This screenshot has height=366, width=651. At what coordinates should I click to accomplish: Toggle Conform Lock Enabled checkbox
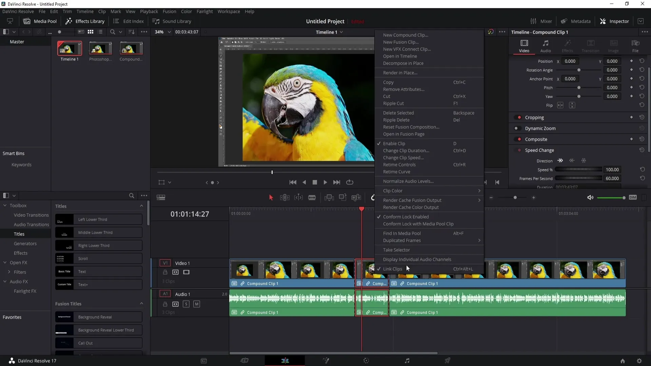406,217
